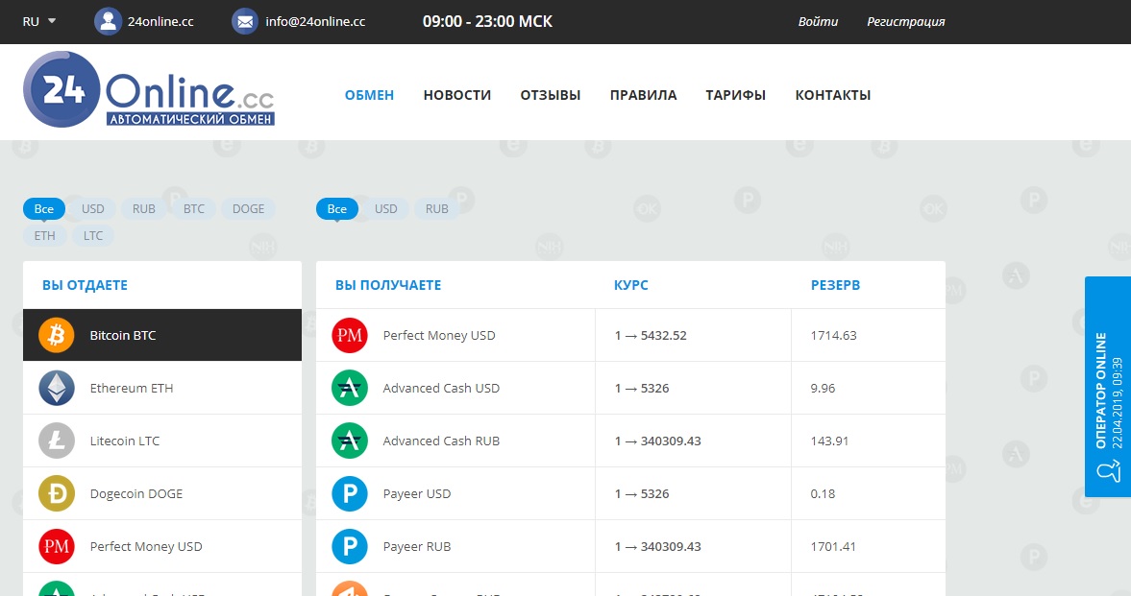Screen dimensions: 1131x596
Task: Click the envelope email icon in header
Action: (245, 21)
